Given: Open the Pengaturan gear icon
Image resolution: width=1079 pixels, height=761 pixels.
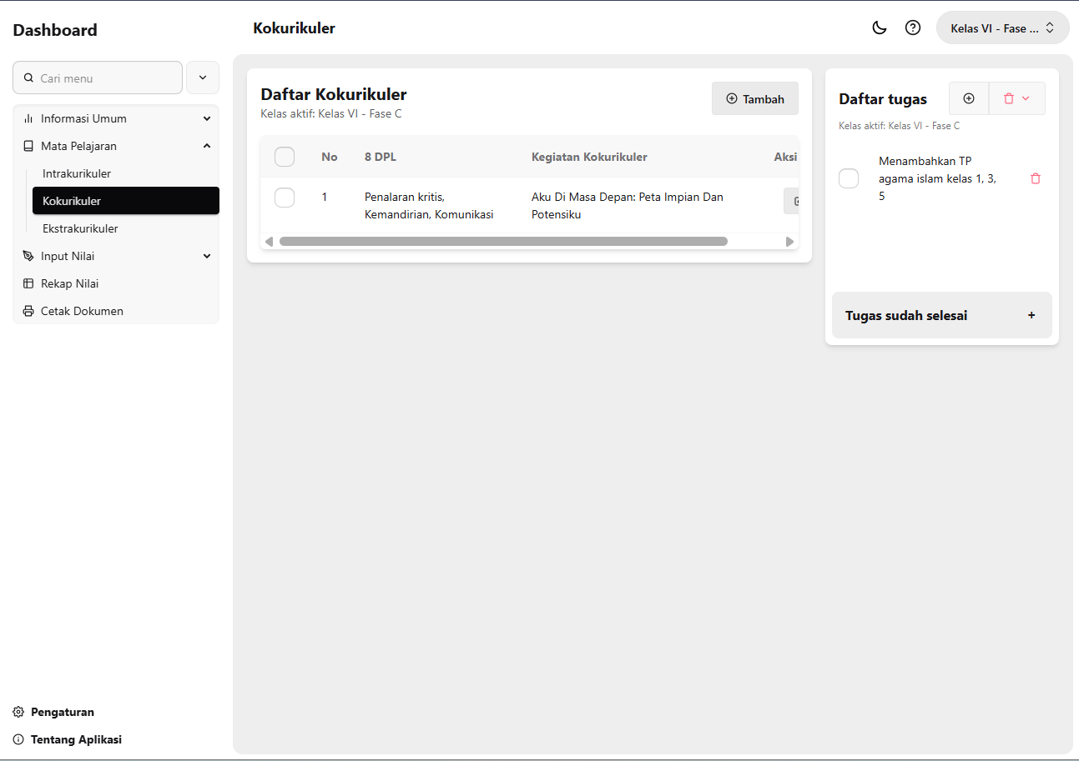Looking at the screenshot, I should [x=18, y=712].
